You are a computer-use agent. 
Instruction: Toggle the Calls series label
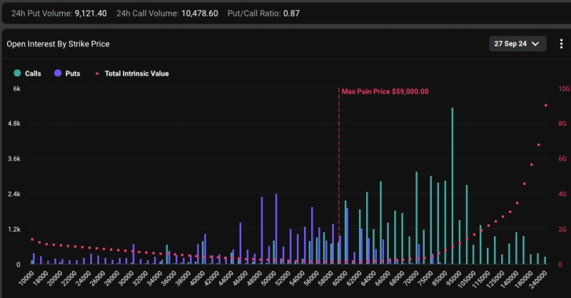(x=34, y=73)
